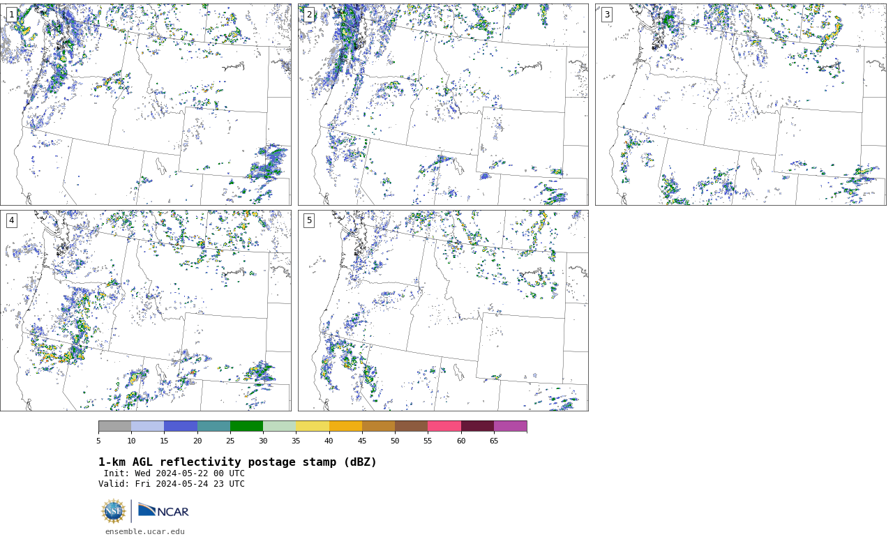893x539 pixels.
Task: Open ensemble member 3 reflectivity map
Action: [740, 105]
